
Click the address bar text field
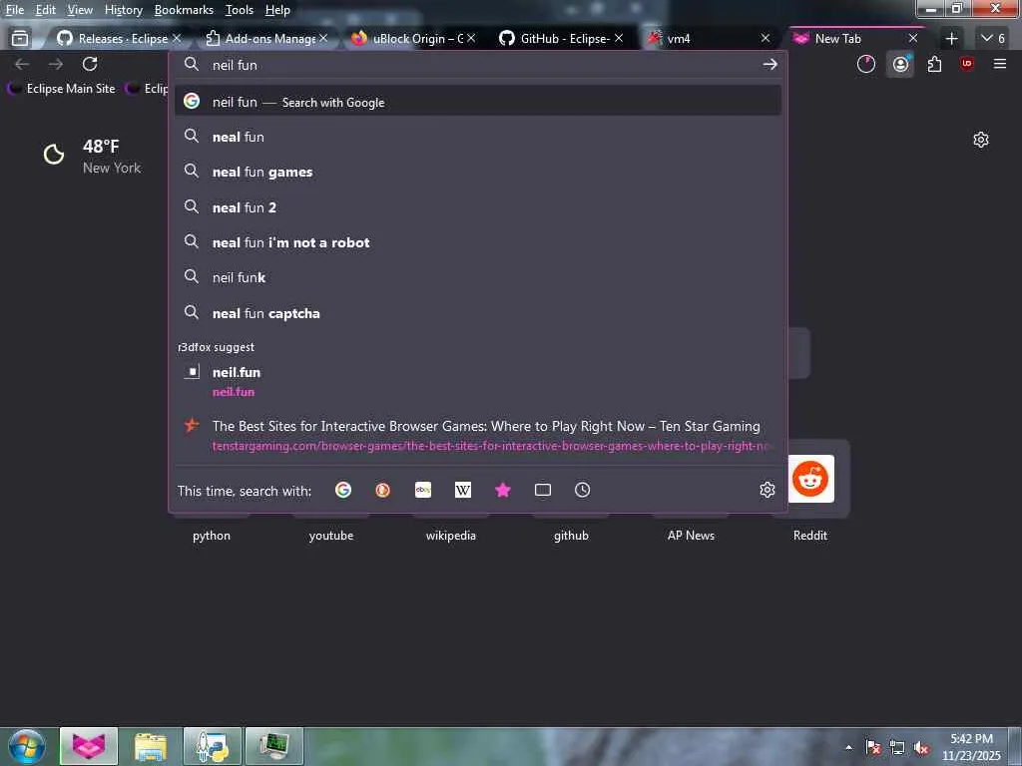[x=479, y=65]
